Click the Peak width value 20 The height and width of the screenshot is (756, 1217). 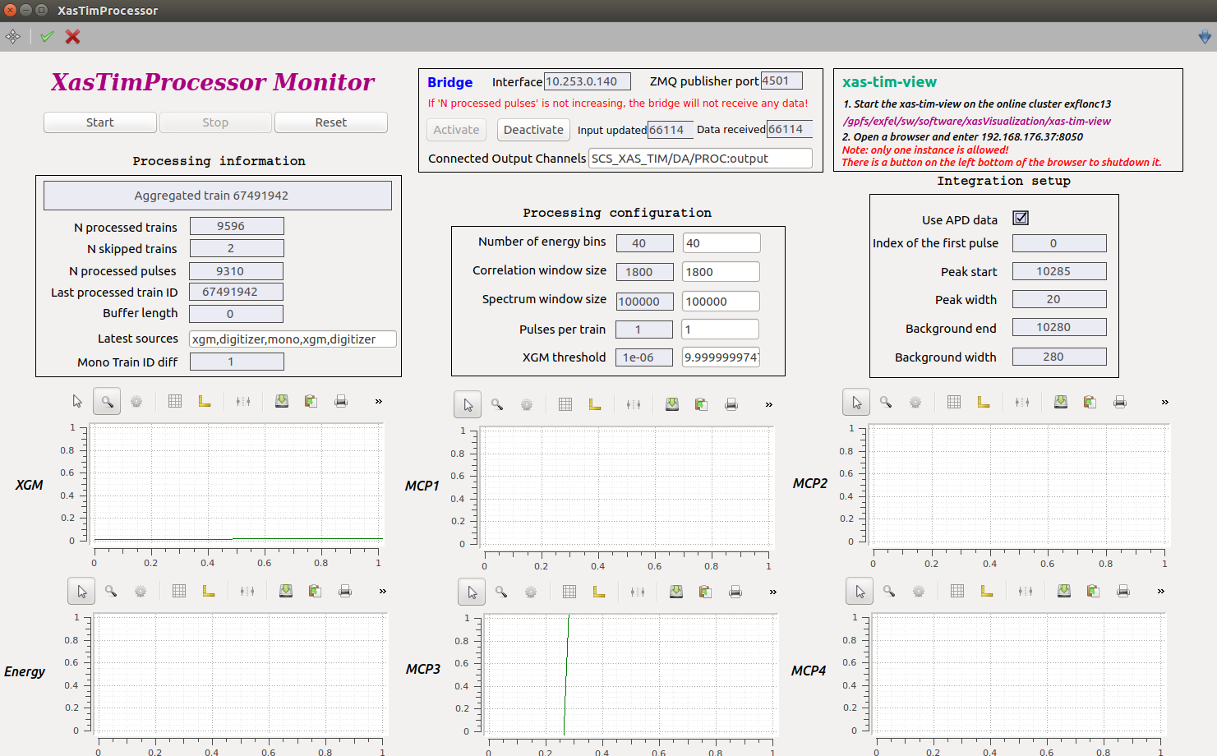tap(1059, 299)
